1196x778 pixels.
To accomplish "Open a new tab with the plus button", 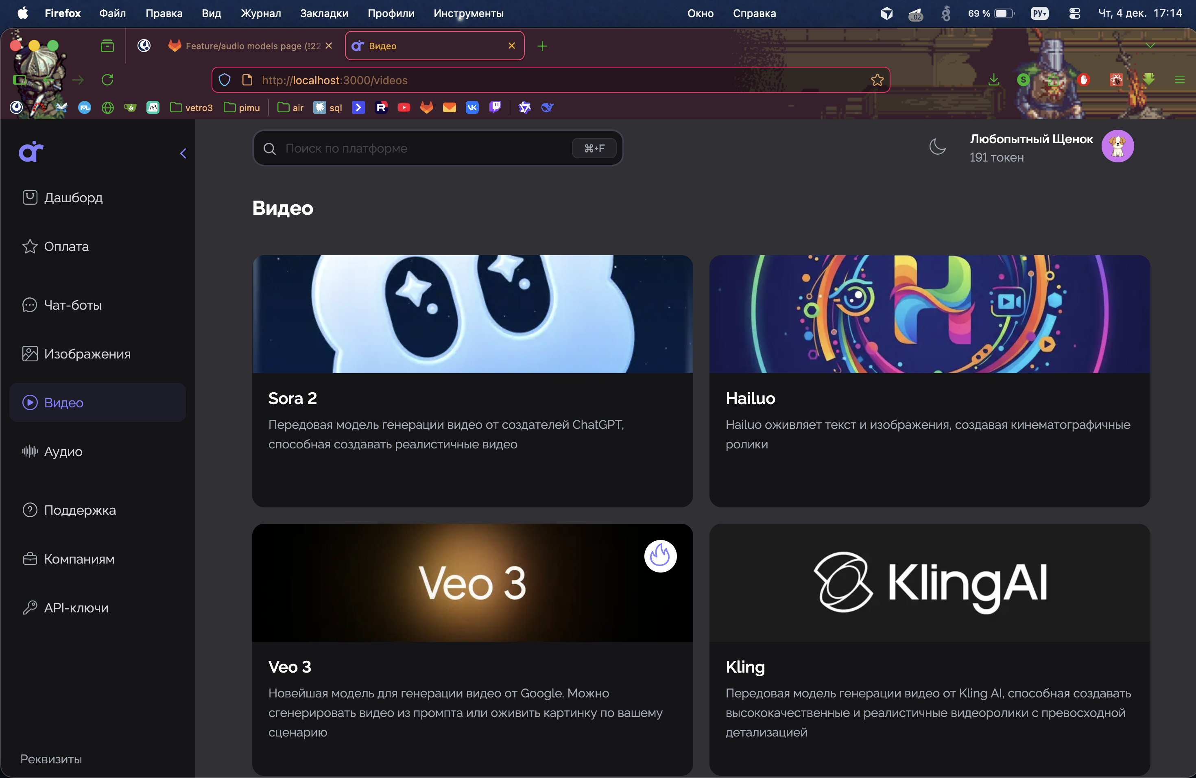I will tap(542, 46).
